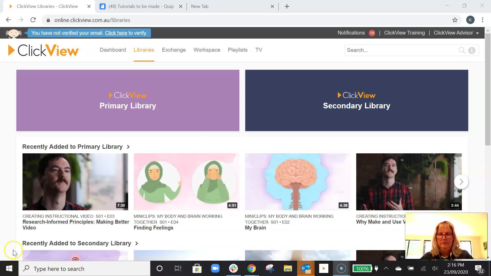
Task: Open the Primary Library tile
Action: [x=128, y=100]
